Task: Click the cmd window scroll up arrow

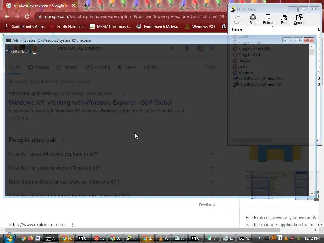Action: pos(312,47)
